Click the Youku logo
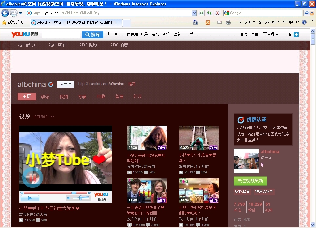This screenshot has height=228, width=316. point(25,34)
